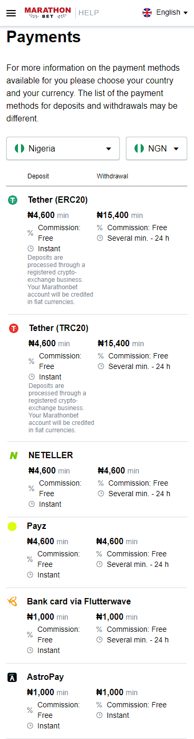Click the Tether (TRC20) red icon
The image size is (194, 739).
(14, 328)
